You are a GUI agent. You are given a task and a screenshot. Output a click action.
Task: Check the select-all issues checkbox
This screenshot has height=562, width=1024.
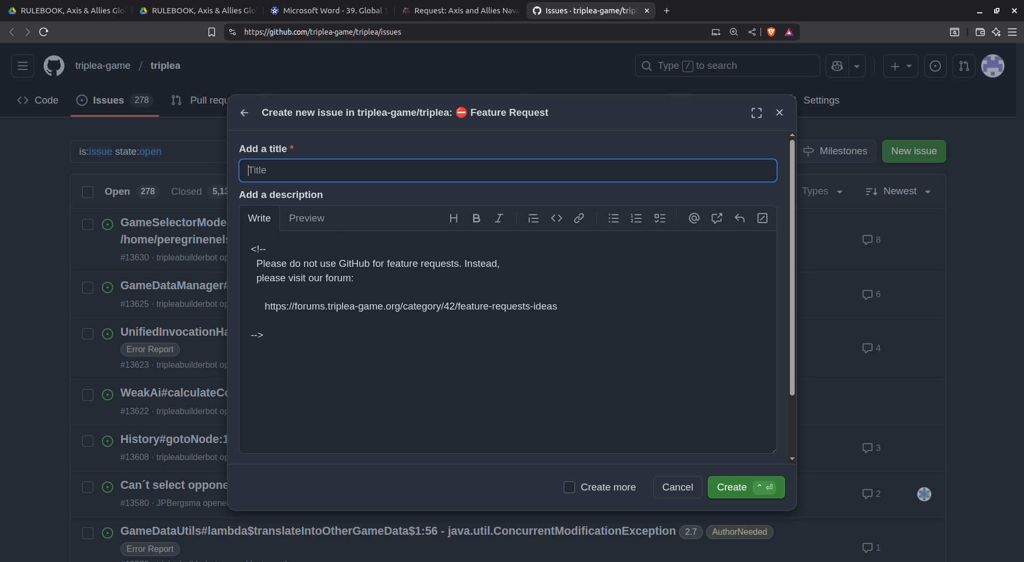point(88,192)
